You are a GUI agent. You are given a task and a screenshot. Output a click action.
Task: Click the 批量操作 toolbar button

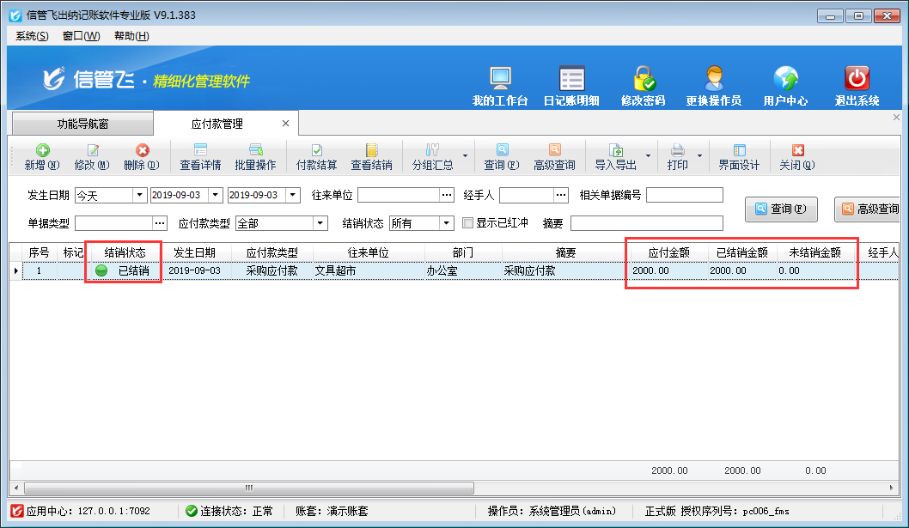[x=255, y=156]
